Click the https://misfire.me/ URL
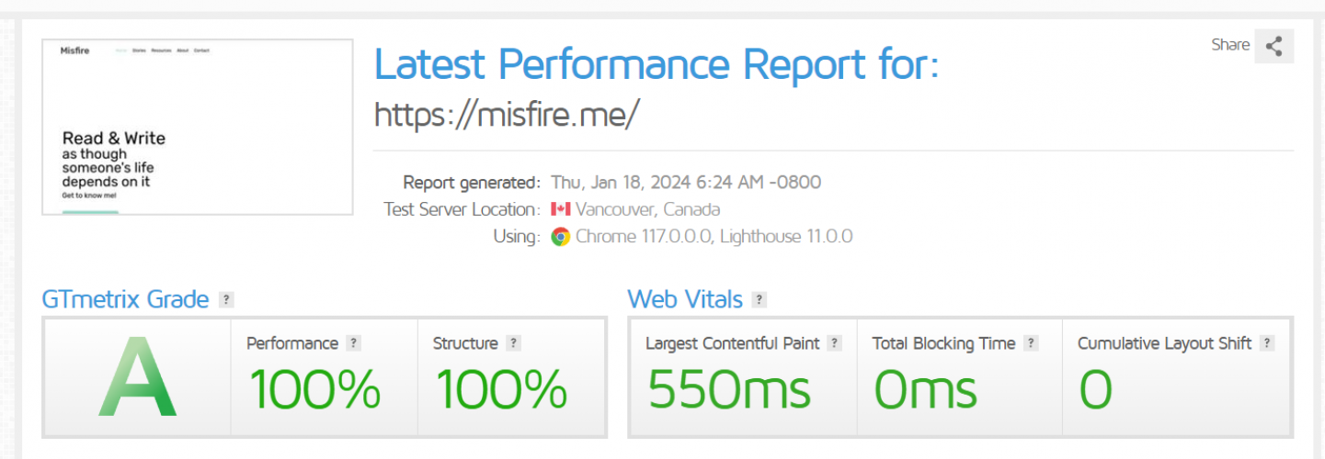This screenshot has height=459, width=1325. pos(506,114)
